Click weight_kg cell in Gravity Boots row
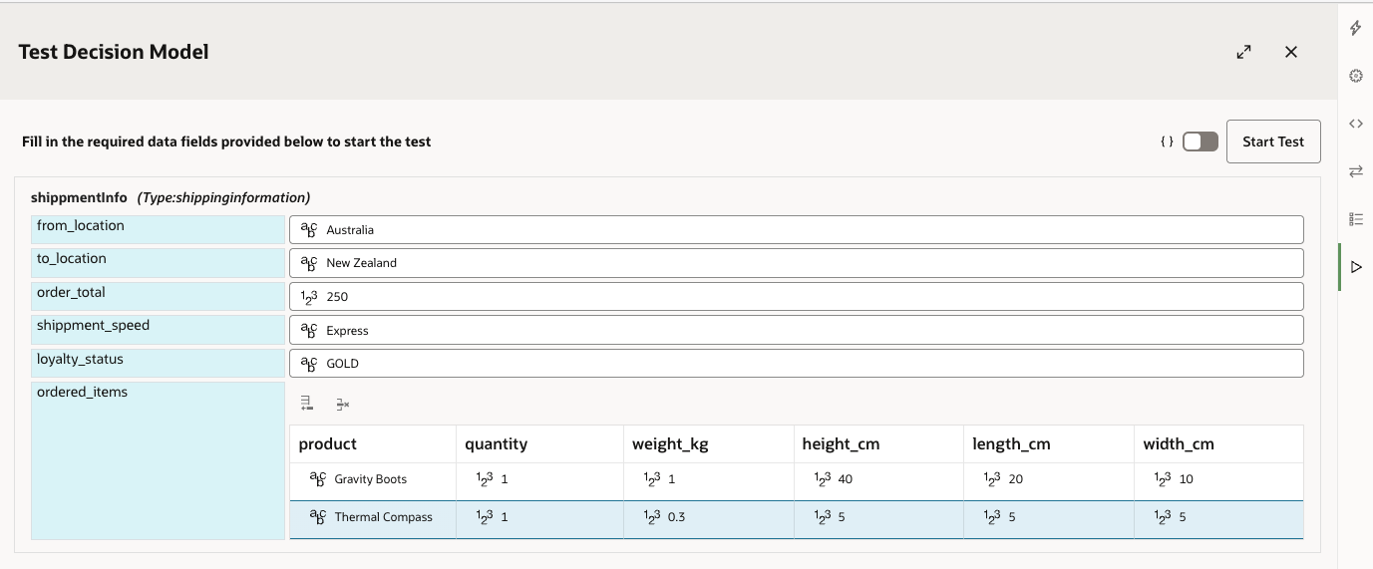The height and width of the screenshot is (569, 1373). point(708,479)
